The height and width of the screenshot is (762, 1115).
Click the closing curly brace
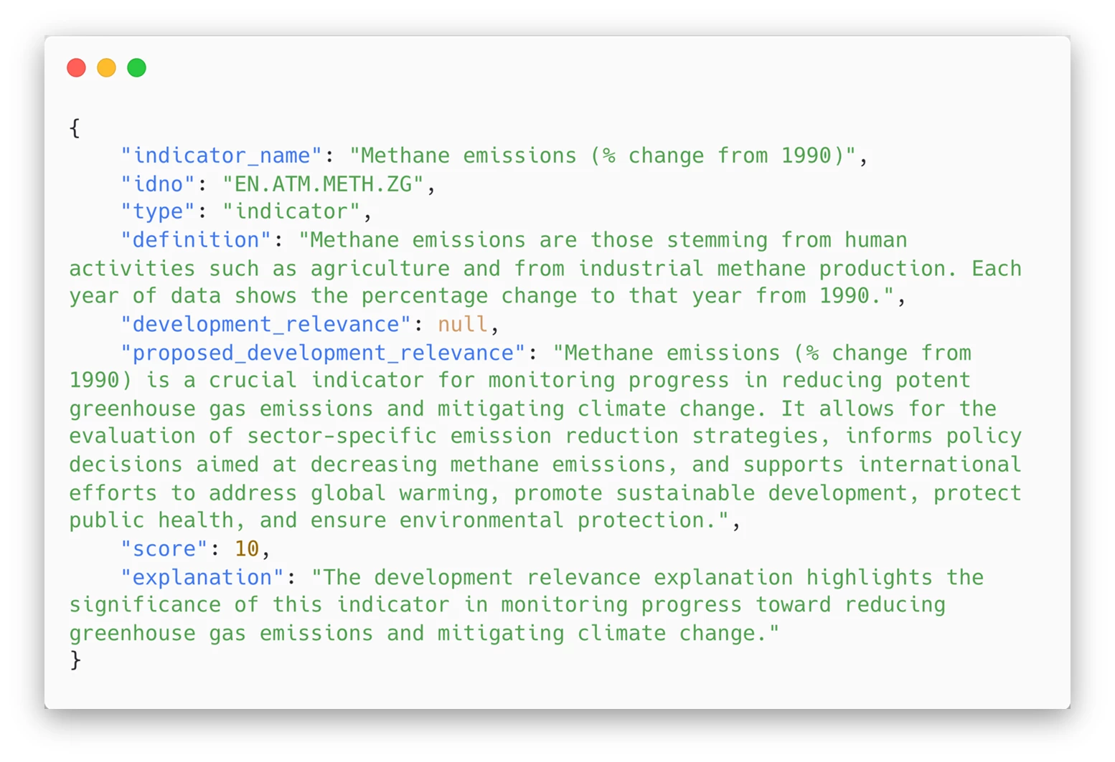tap(75, 659)
